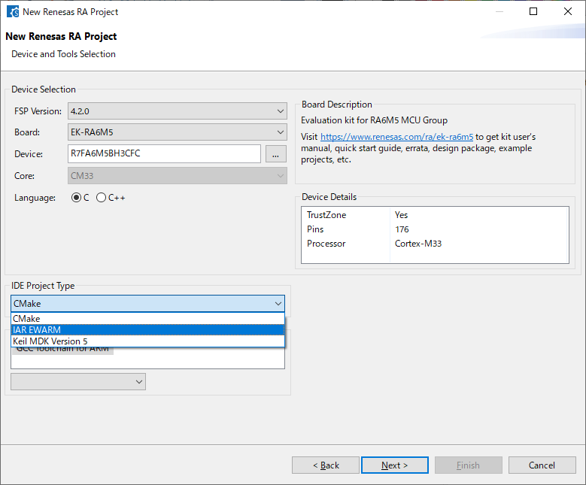This screenshot has width=586, height=485.
Task: Open the FSP Version dropdown
Action: click(178, 111)
